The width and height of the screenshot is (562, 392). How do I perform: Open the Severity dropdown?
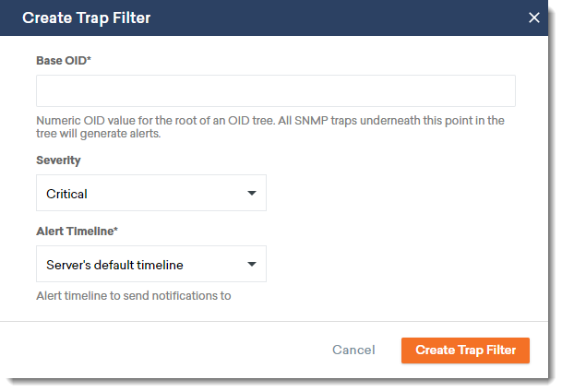(151, 194)
